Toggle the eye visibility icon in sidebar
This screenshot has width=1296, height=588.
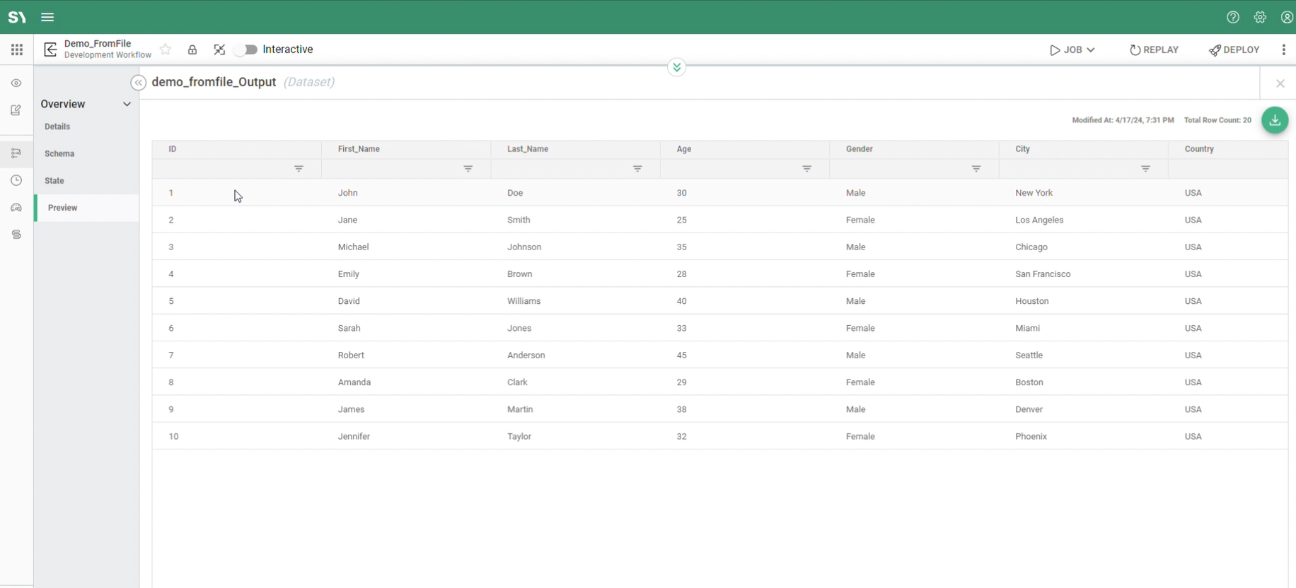click(16, 83)
